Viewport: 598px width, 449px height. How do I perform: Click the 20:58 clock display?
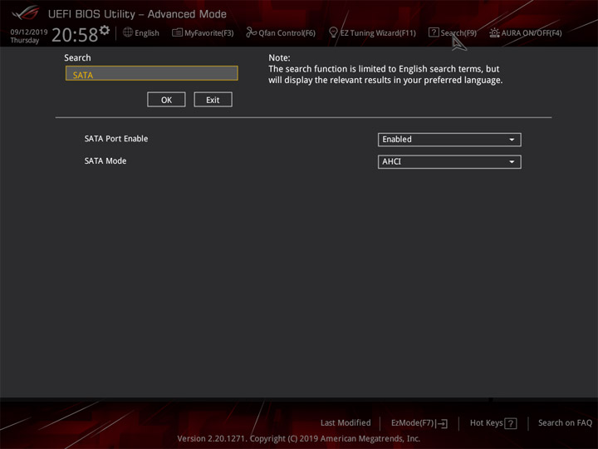[75, 35]
